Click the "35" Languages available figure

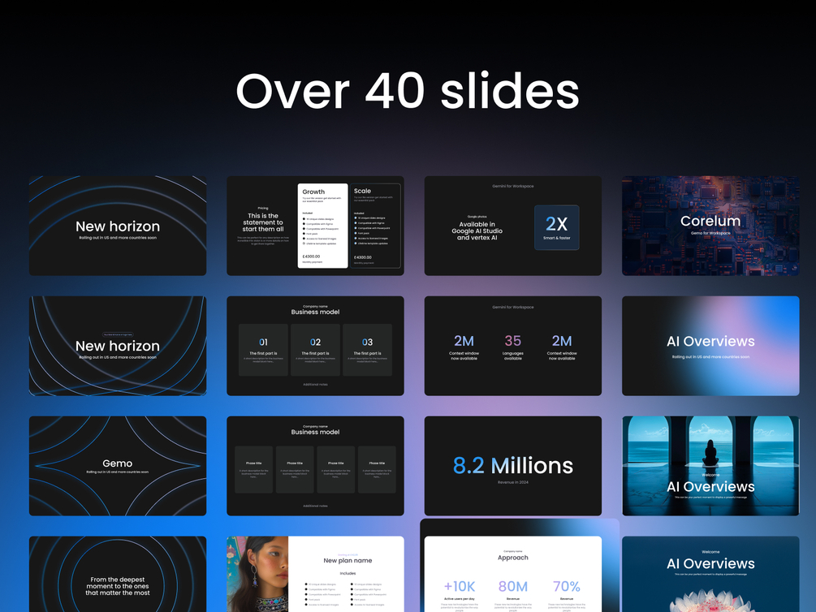pyautogui.click(x=513, y=341)
